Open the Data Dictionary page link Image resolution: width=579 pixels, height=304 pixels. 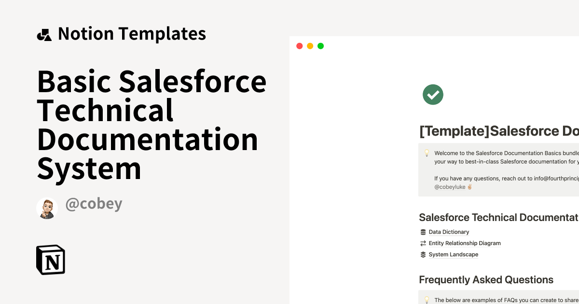click(449, 232)
